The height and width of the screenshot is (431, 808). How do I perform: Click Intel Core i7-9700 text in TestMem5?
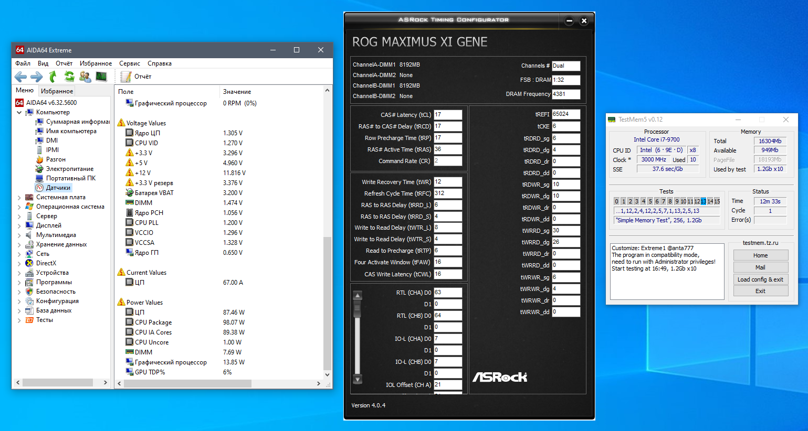(656, 139)
